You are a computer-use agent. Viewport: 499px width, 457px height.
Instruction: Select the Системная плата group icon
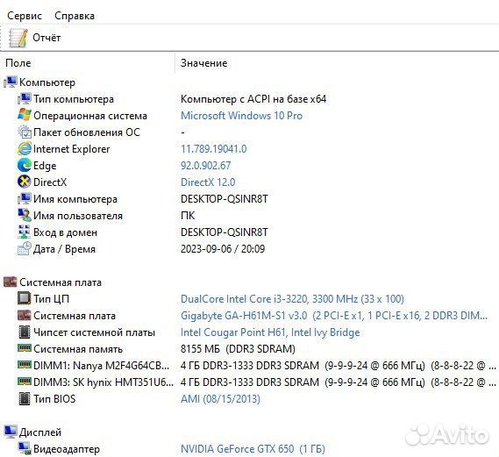(x=11, y=282)
